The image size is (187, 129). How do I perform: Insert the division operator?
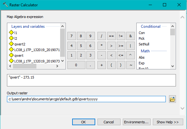click(102, 36)
